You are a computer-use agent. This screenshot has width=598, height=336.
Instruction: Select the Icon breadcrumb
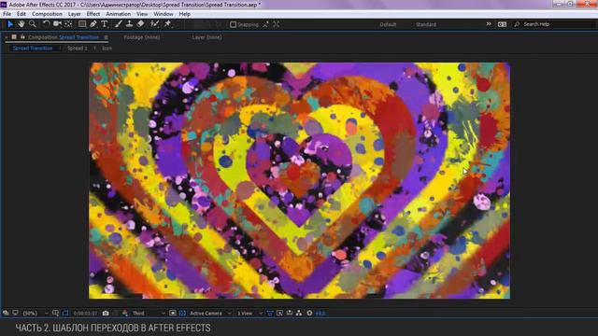click(107, 49)
